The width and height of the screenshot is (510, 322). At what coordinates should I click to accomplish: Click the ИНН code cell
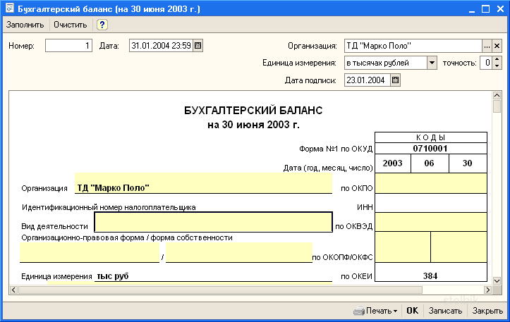(x=430, y=203)
